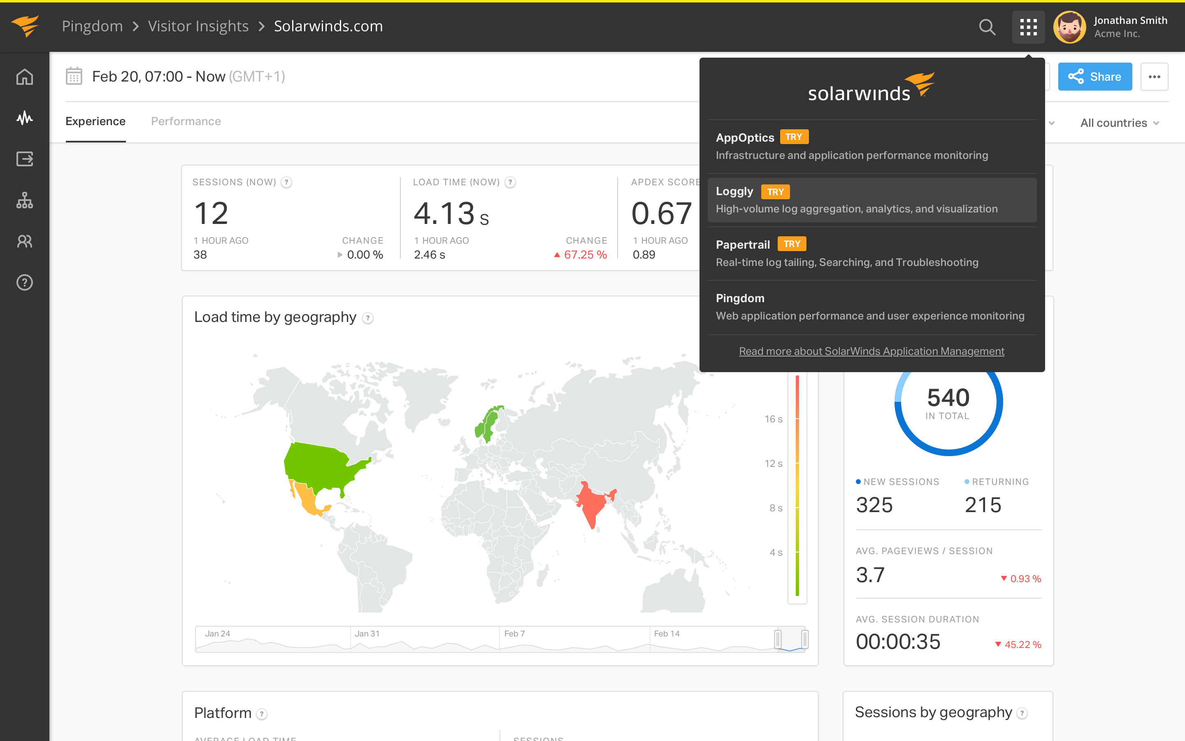Viewport: 1185px width, 741px height.
Task: Click the right handle of timeline range slider
Action: [x=804, y=639]
